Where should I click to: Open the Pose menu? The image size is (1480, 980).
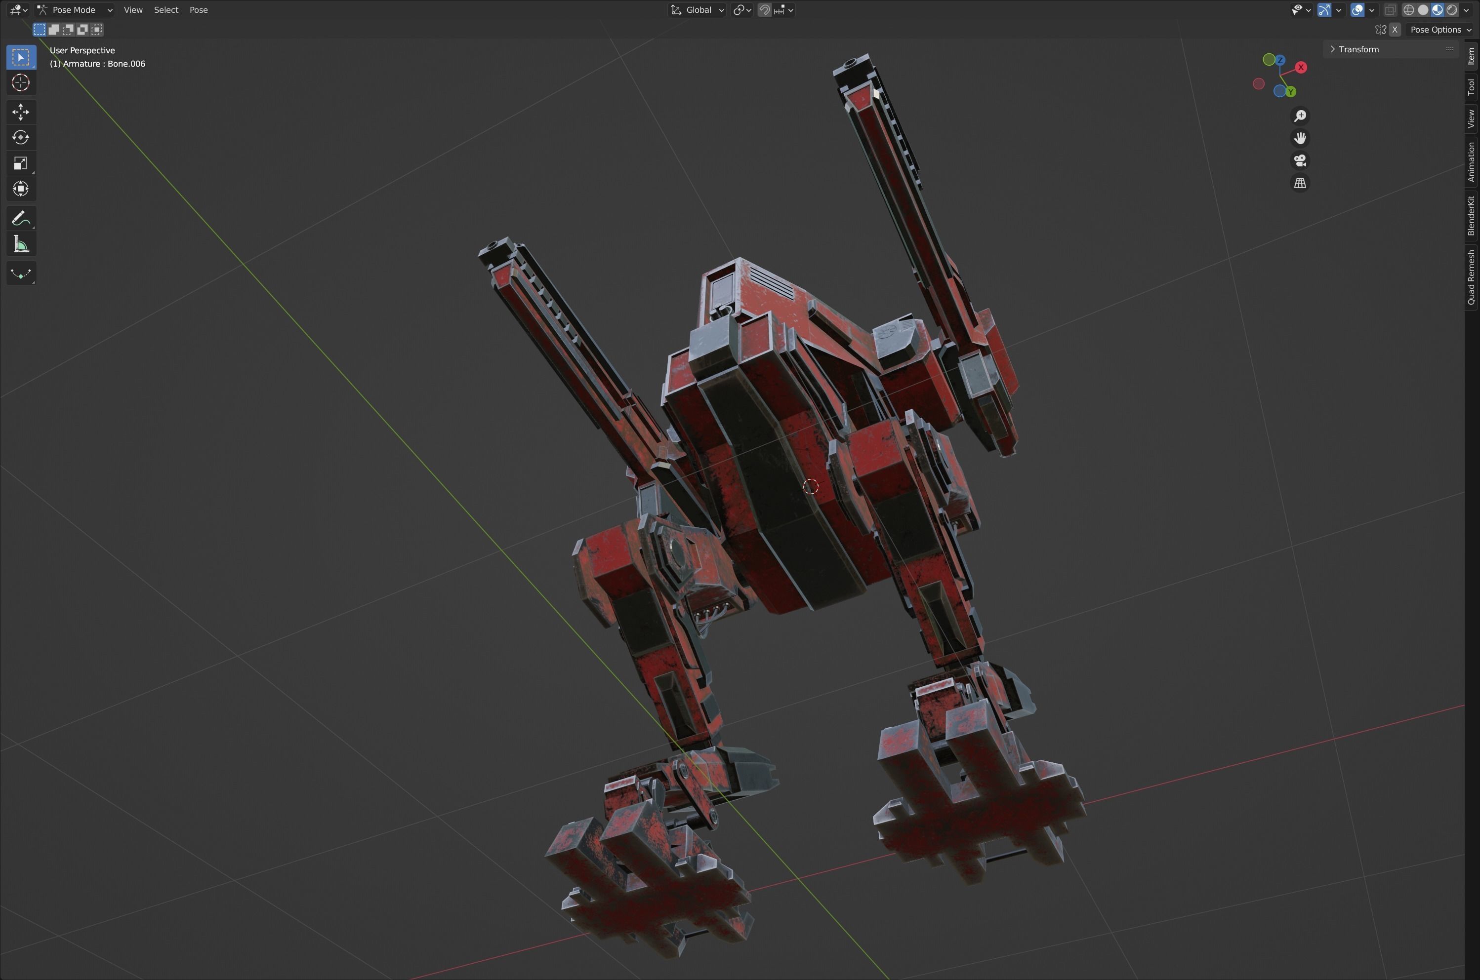pyautogui.click(x=198, y=10)
